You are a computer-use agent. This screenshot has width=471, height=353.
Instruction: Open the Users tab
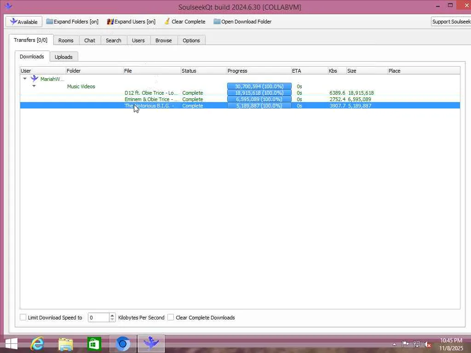click(x=138, y=40)
